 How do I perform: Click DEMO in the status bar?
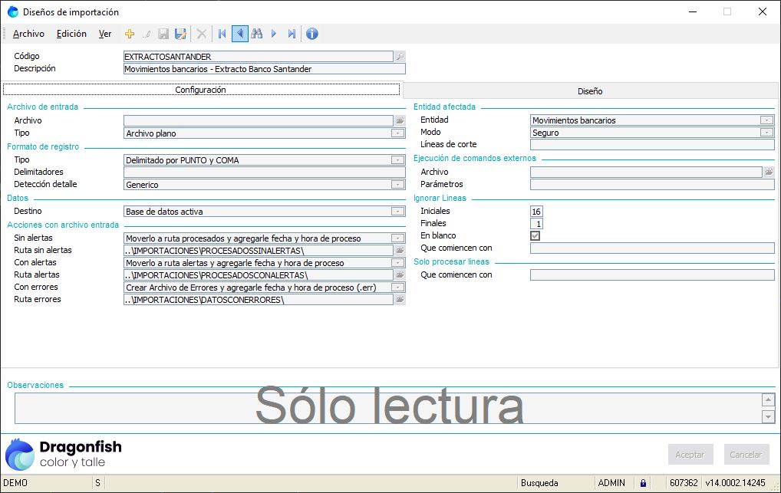[x=15, y=483]
